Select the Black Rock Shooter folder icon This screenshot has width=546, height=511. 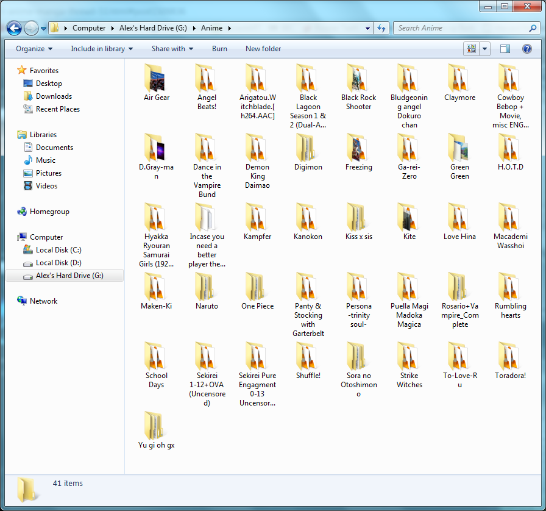point(356,77)
